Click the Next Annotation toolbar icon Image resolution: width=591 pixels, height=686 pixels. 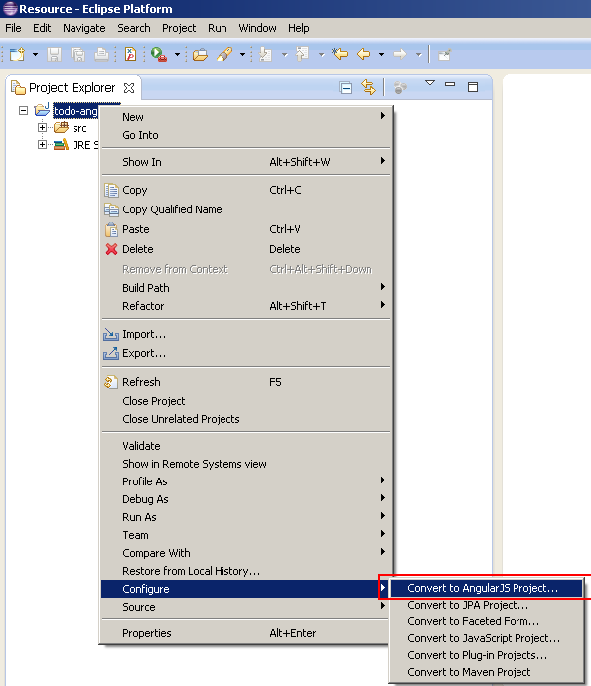click(x=266, y=55)
